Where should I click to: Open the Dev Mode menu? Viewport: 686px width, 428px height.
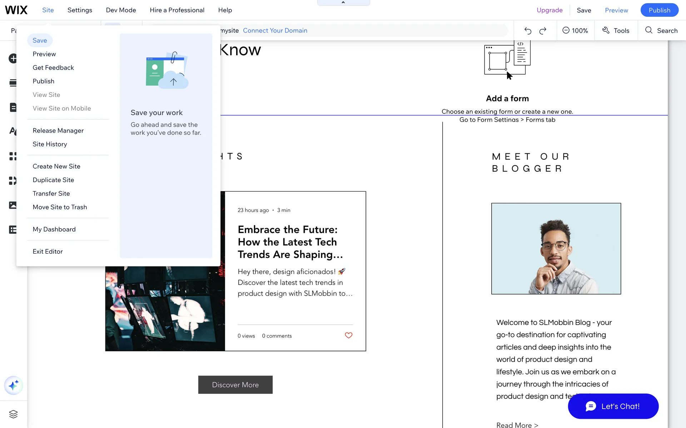121,10
